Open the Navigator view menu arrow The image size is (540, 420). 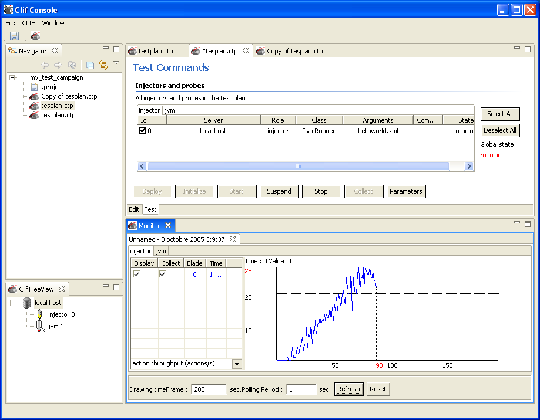click(x=116, y=63)
